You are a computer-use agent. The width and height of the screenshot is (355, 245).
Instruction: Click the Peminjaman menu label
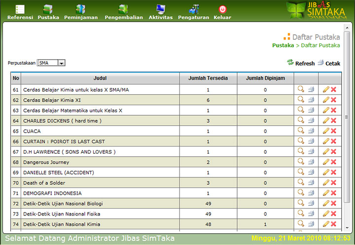81,17
